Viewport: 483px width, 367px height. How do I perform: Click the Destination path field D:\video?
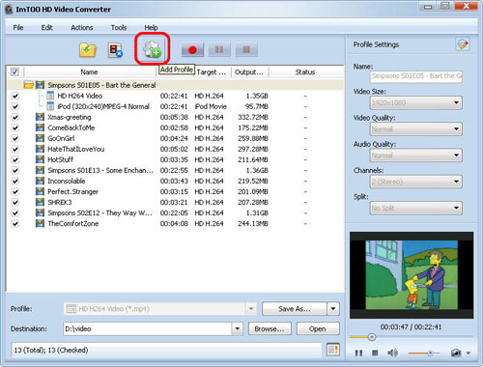(x=148, y=328)
